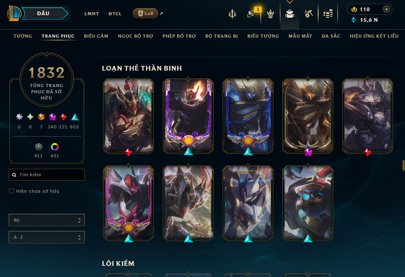Screen dimensions: 405x277
Task: Select the ĐTCL mode link
Action: click(115, 14)
